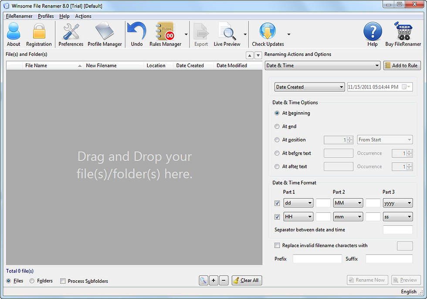The image size is (427, 299).
Task: Open the Rules Manager
Action: click(165, 34)
